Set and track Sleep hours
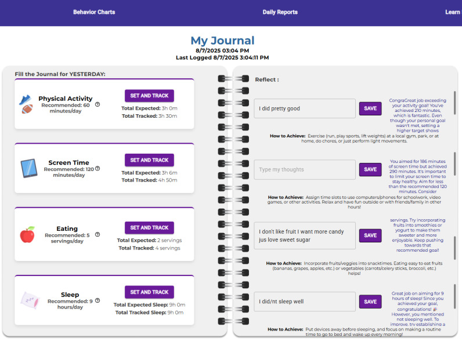 pyautogui.click(x=149, y=292)
